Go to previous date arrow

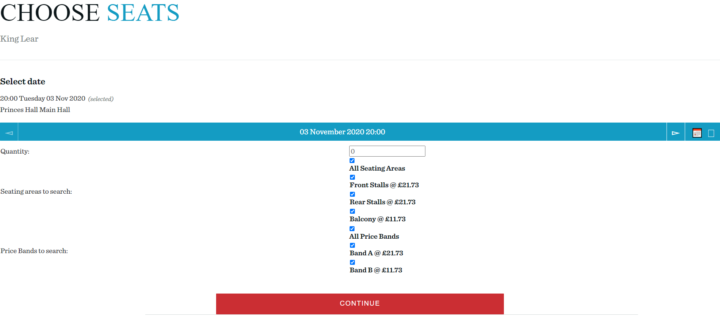point(9,132)
